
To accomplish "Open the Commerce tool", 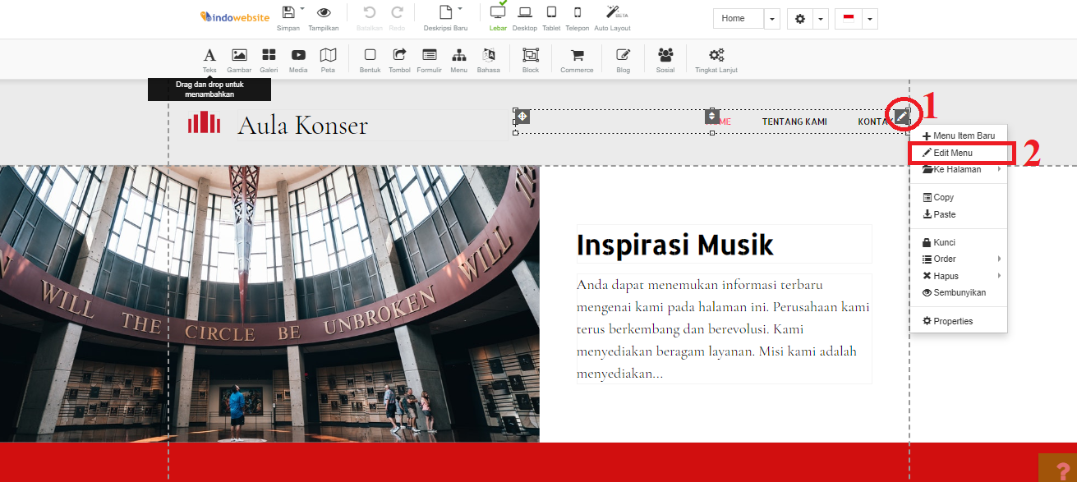I will 576,57.
